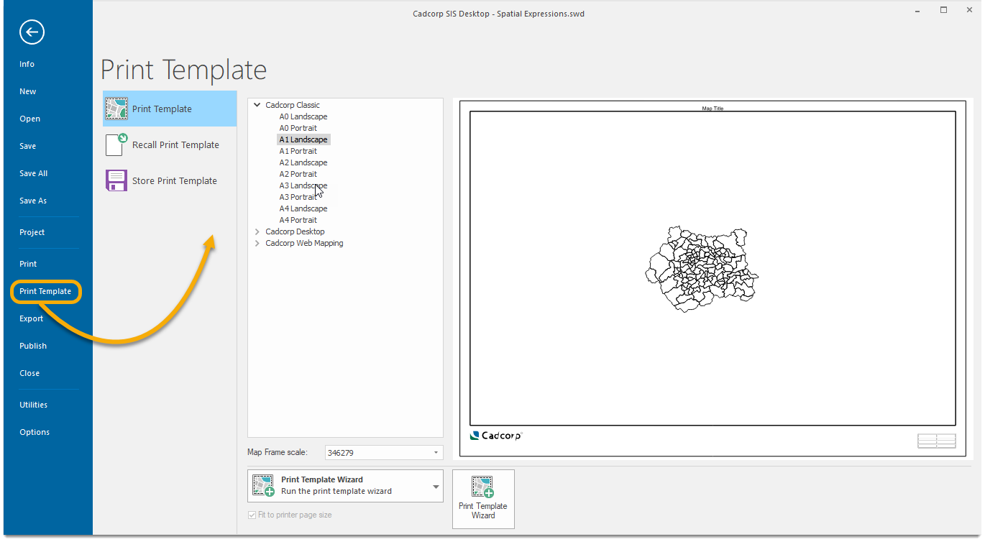Expand the Cadcorp Desktop tree node
Screen dimensions: 985x542
click(x=257, y=231)
